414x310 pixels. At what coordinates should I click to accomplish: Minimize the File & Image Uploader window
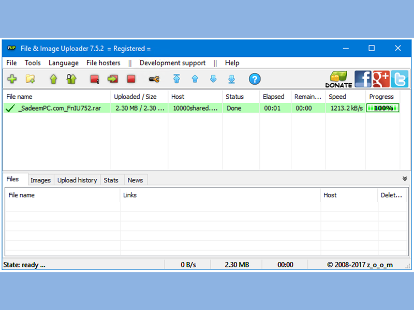tap(346, 48)
